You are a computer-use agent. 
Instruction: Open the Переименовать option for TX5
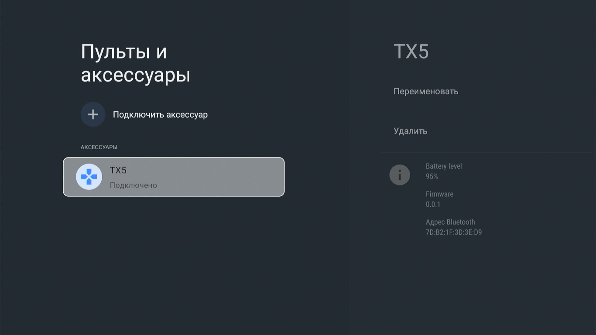(426, 91)
